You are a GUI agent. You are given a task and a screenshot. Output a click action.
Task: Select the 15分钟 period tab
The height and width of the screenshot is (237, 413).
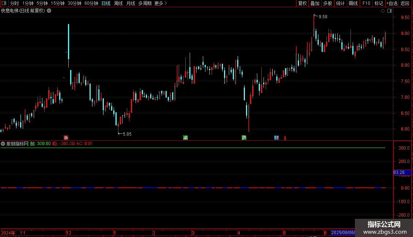57,3
